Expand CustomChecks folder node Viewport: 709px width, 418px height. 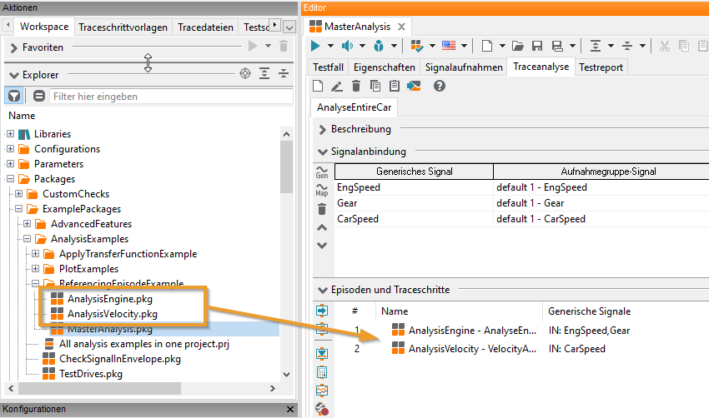[x=18, y=194]
